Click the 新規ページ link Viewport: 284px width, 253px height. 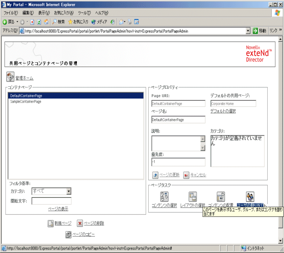pyautogui.click(x=63, y=224)
